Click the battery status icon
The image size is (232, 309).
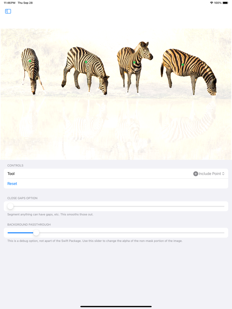click(226, 3)
